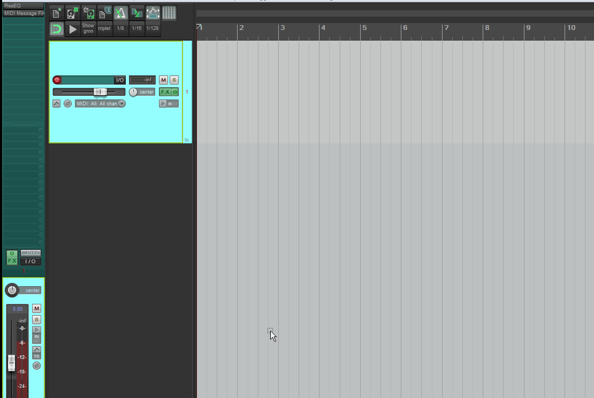Create a new project with toolbar icon

pyautogui.click(x=56, y=13)
